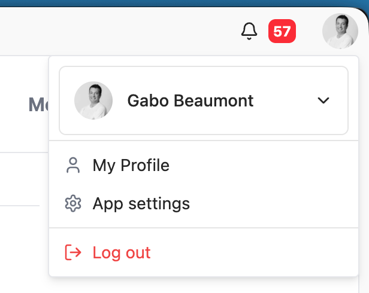Click the red log out arrow icon
The height and width of the screenshot is (293, 369).
click(x=73, y=252)
